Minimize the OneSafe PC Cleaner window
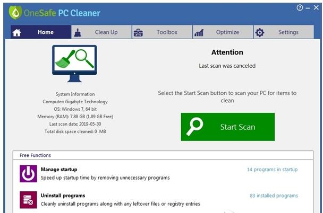 [x=308, y=8]
